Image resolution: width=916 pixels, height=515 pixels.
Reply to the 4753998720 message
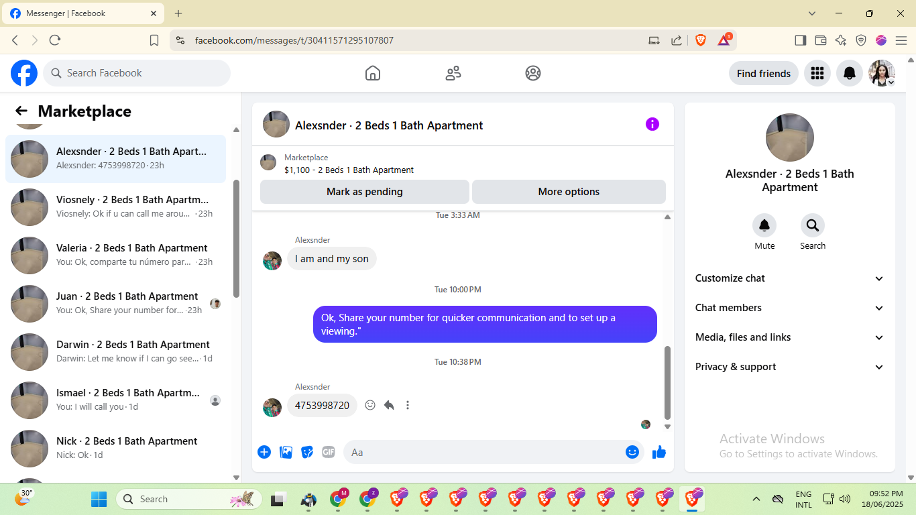point(389,405)
